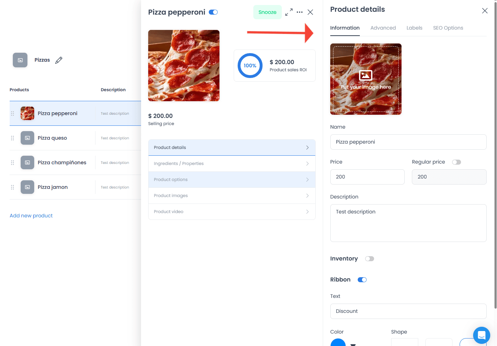Image resolution: width=497 pixels, height=346 pixels.
Task: Click the Regular price input field
Action: 449,177
